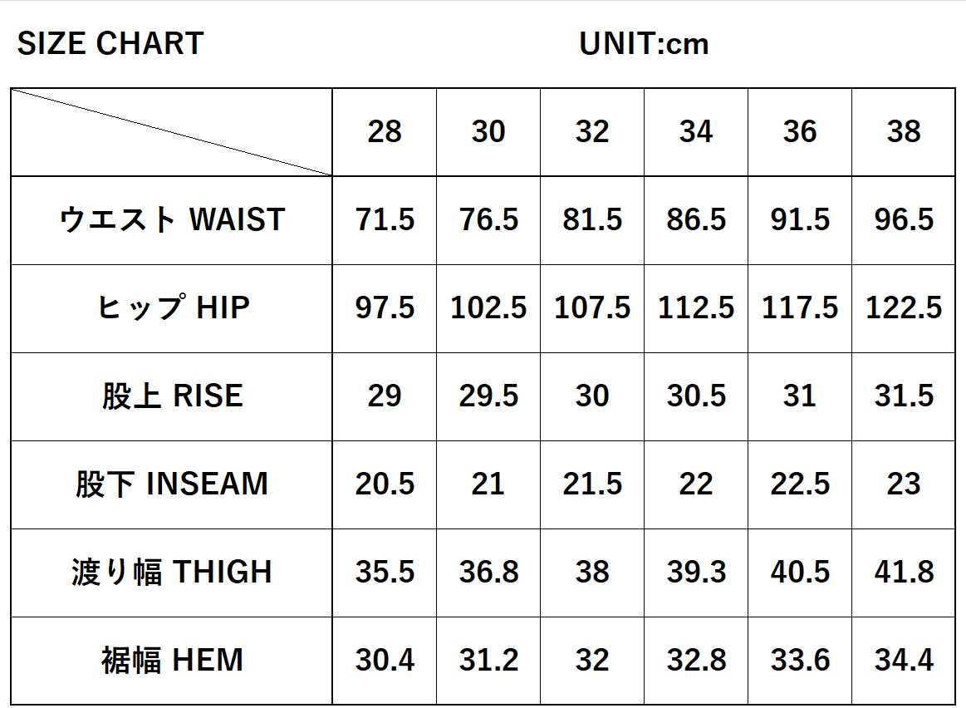Click the waist value 96.5 cell
This screenshot has height=708, width=966.
tap(904, 220)
